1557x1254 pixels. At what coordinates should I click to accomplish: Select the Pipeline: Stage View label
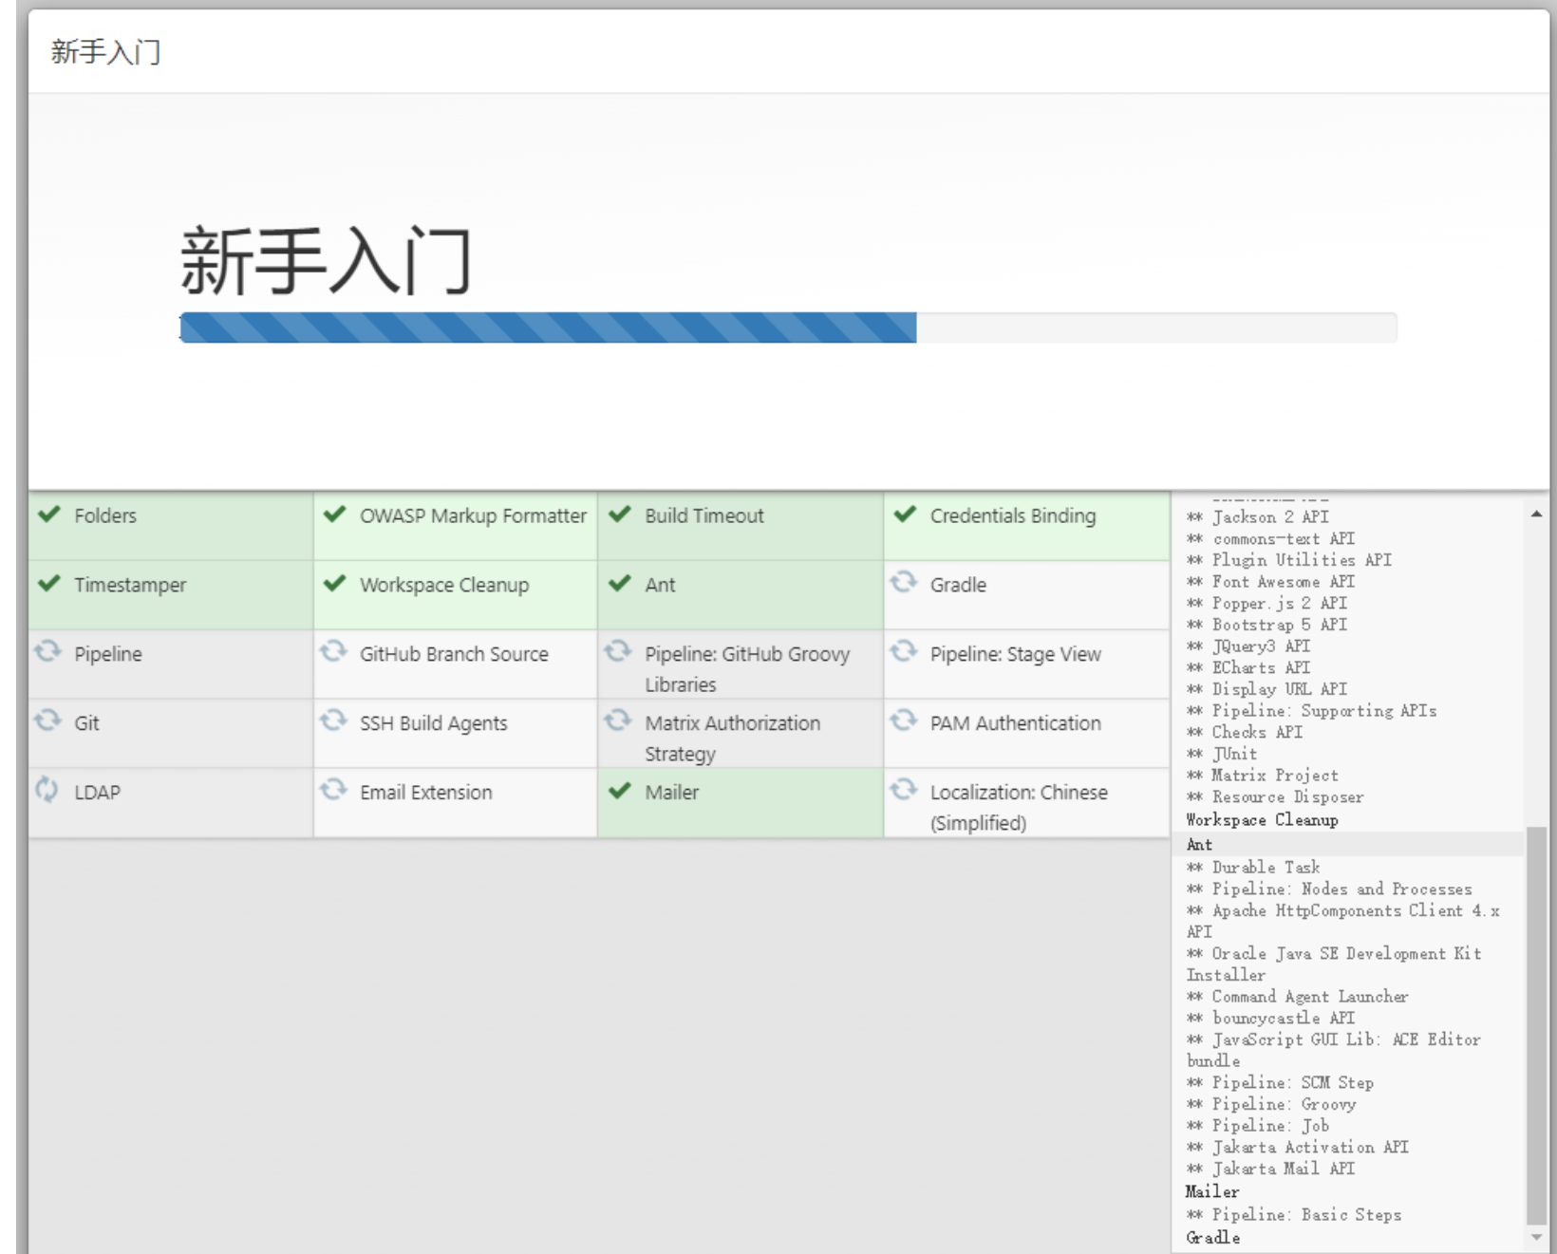click(x=1016, y=654)
